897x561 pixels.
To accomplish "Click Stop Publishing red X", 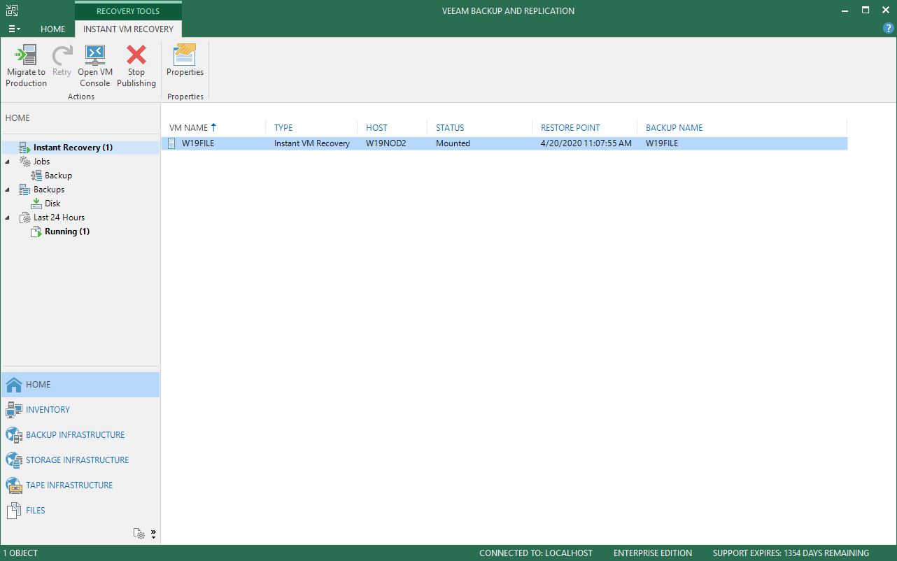I will (x=136, y=55).
